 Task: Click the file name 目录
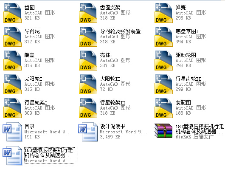pos(30,127)
